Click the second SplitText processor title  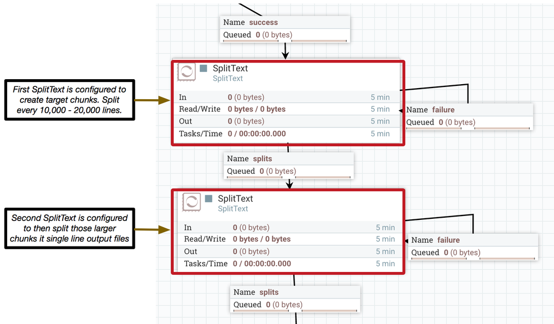tap(235, 198)
